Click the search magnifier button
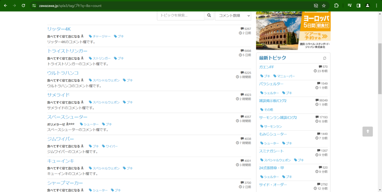This screenshot has width=382, height=192. pos(209,16)
